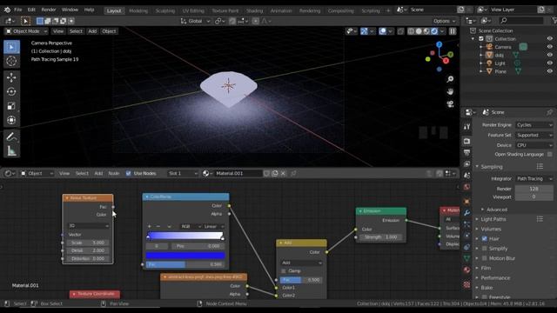This screenshot has width=557, height=313.
Task: Open the Edit menu
Action: [x=31, y=10]
